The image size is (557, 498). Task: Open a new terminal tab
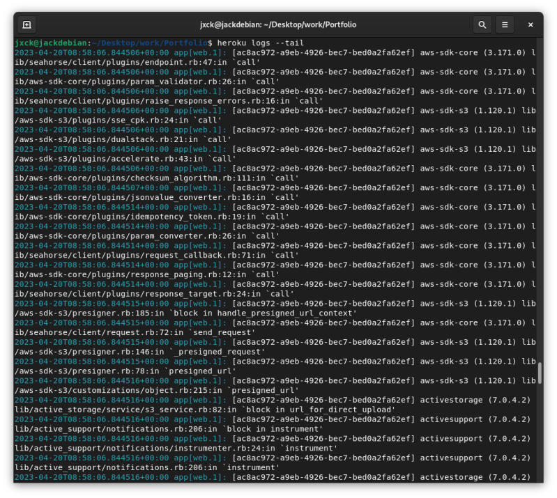point(27,24)
